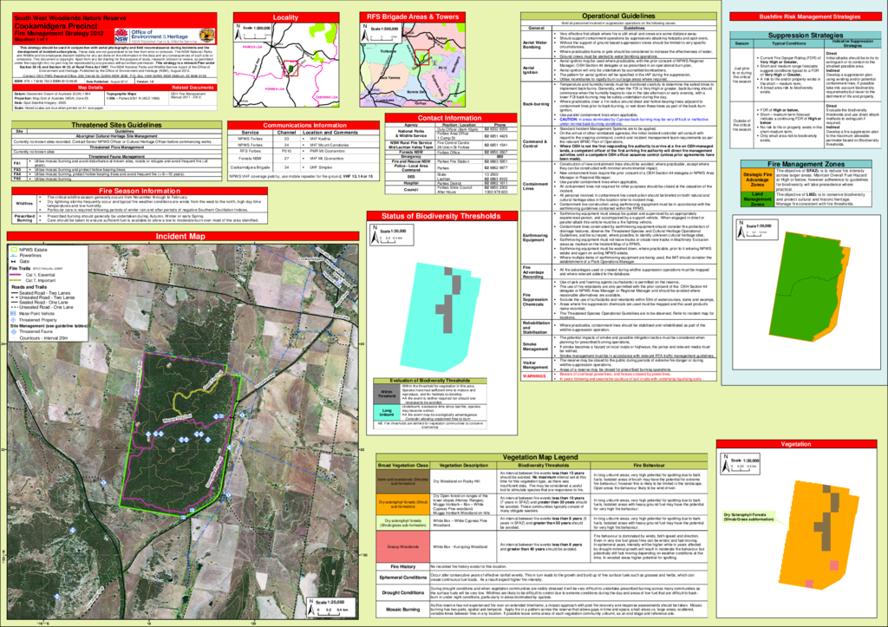
Task: Click the Contact Information heading
Action: pyautogui.click(x=450, y=118)
